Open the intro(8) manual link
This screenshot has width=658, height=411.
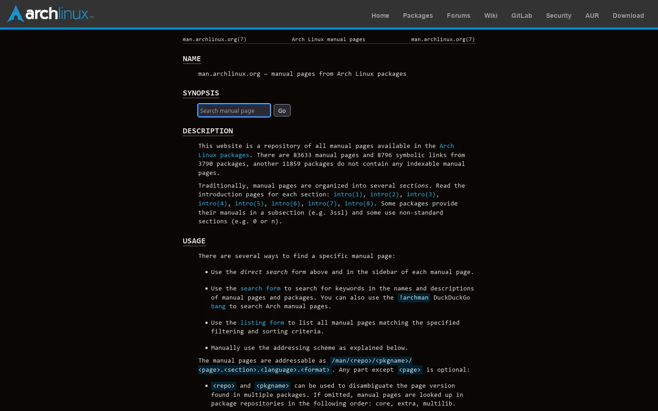pyautogui.click(x=359, y=204)
